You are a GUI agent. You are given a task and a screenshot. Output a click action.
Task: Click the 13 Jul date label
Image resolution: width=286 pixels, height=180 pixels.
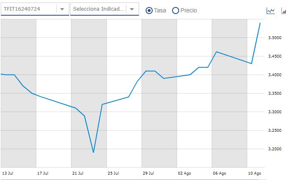[8, 173]
